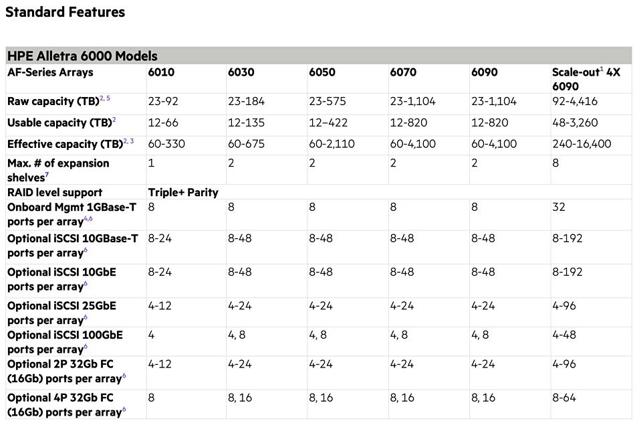Select the 6010 column header
635x421 pixels.
point(161,72)
